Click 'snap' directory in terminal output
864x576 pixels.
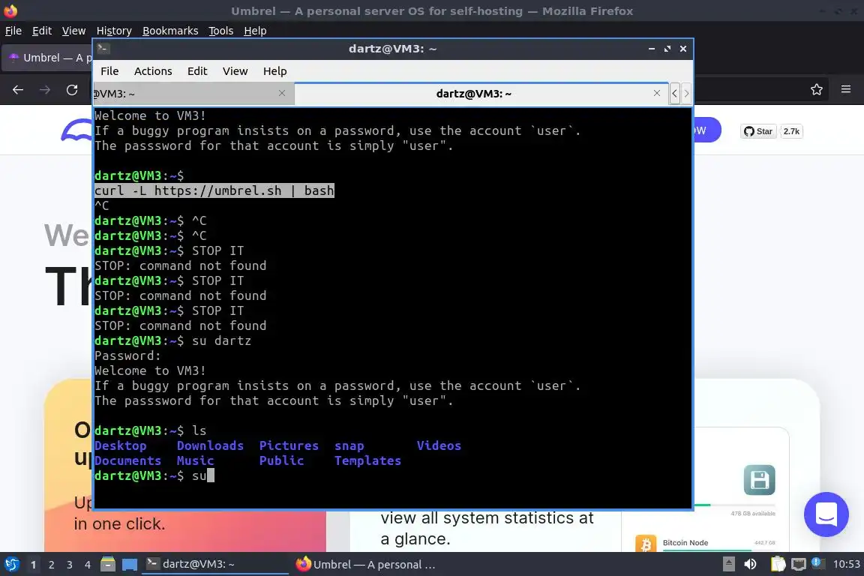[x=349, y=445]
